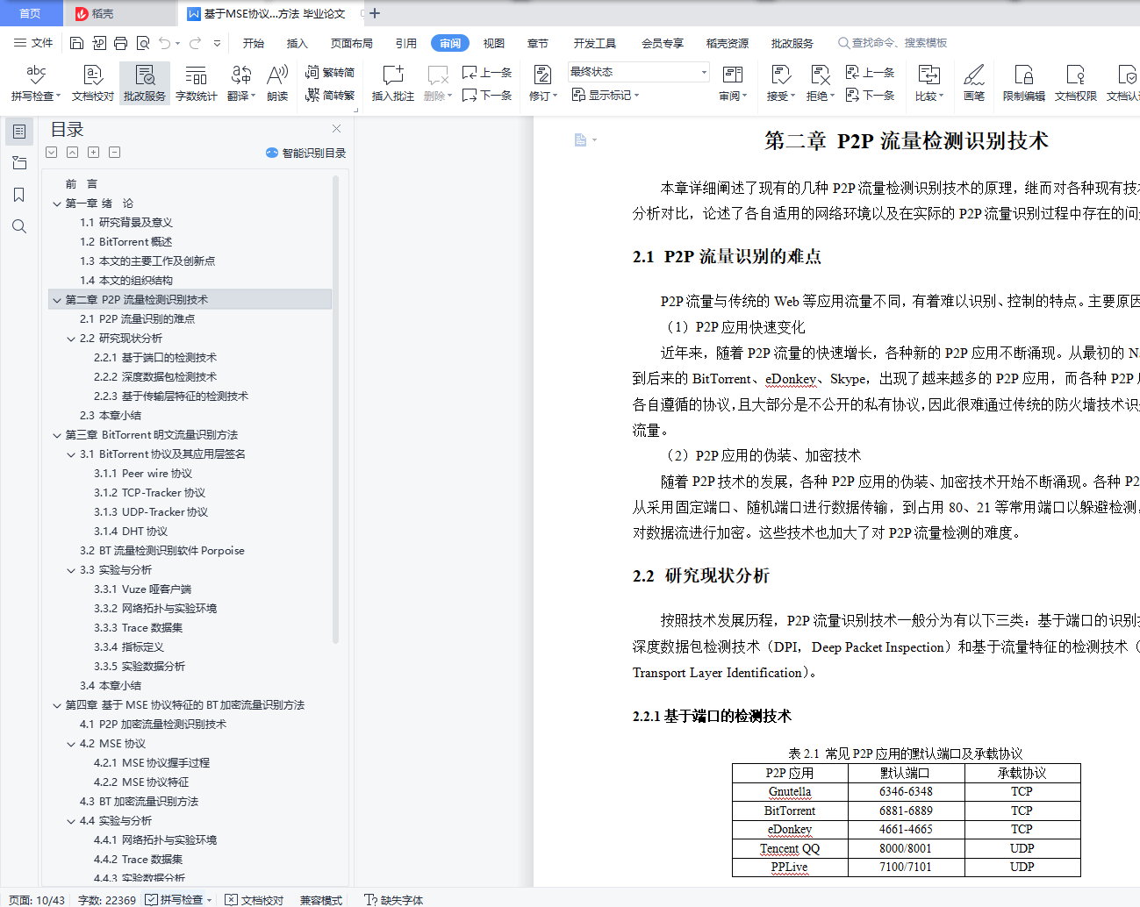Image resolution: width=1140 pixels, height=907 pixels.
Task: Jump to 3.2 BT 流量检测识别软件 Porpoise
Action: pos(162,551)
